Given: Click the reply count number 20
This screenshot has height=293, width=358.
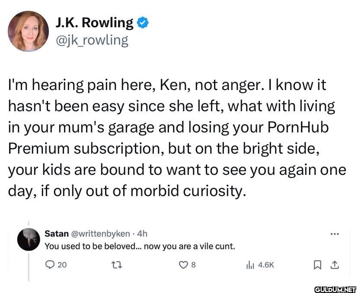Looking at the screenshot, I should pyautogui.click(x=62, y=264).
